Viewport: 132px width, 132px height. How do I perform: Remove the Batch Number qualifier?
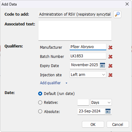110,57
